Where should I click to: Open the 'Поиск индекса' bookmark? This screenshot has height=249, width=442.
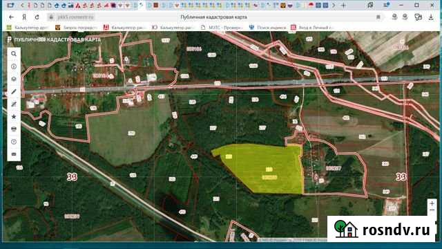[267, 28]
